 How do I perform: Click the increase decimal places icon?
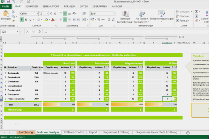point(109,19)
